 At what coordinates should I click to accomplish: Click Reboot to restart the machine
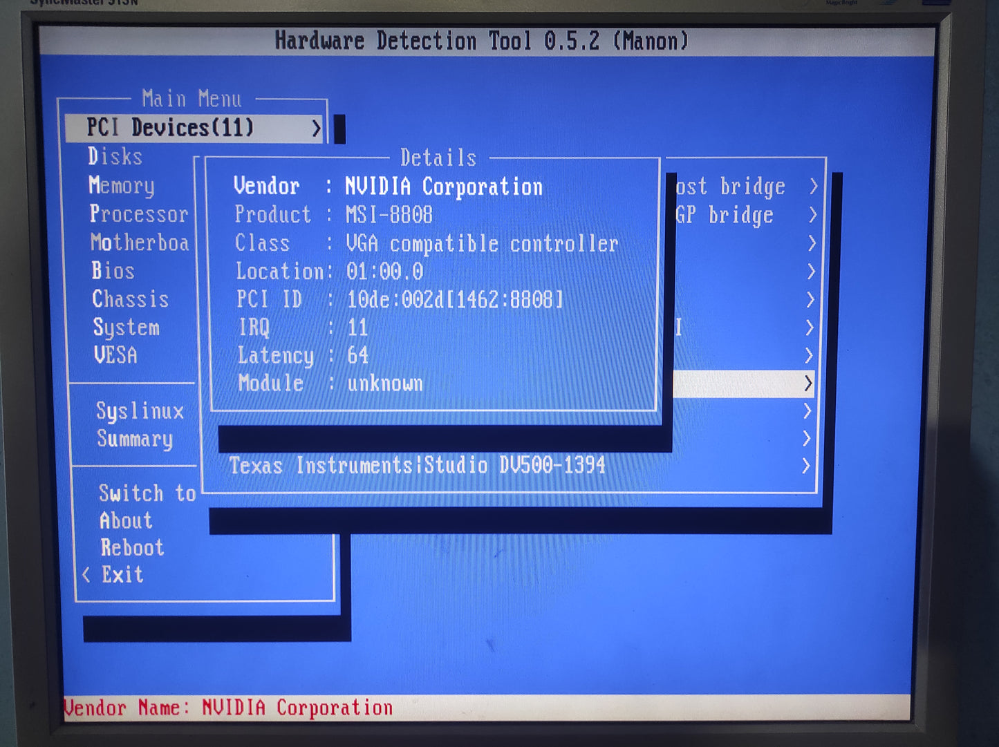click(x=131, y=548)
